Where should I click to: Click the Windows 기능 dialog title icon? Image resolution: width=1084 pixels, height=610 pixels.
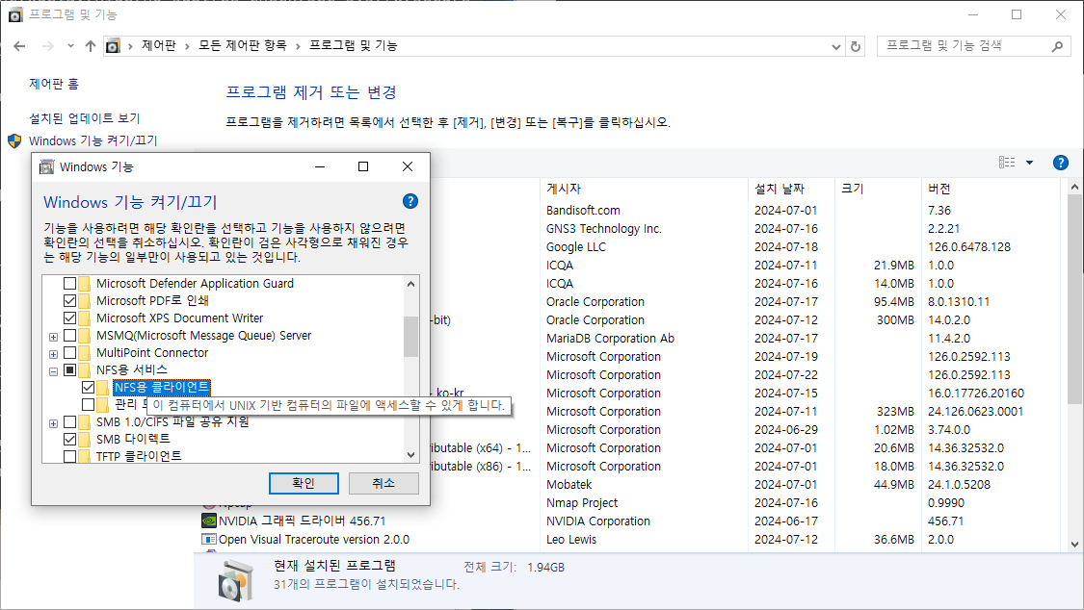coord(47,167)
